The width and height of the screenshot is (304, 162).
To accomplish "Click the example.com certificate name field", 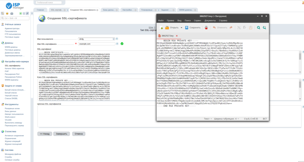I will (96, 44).
